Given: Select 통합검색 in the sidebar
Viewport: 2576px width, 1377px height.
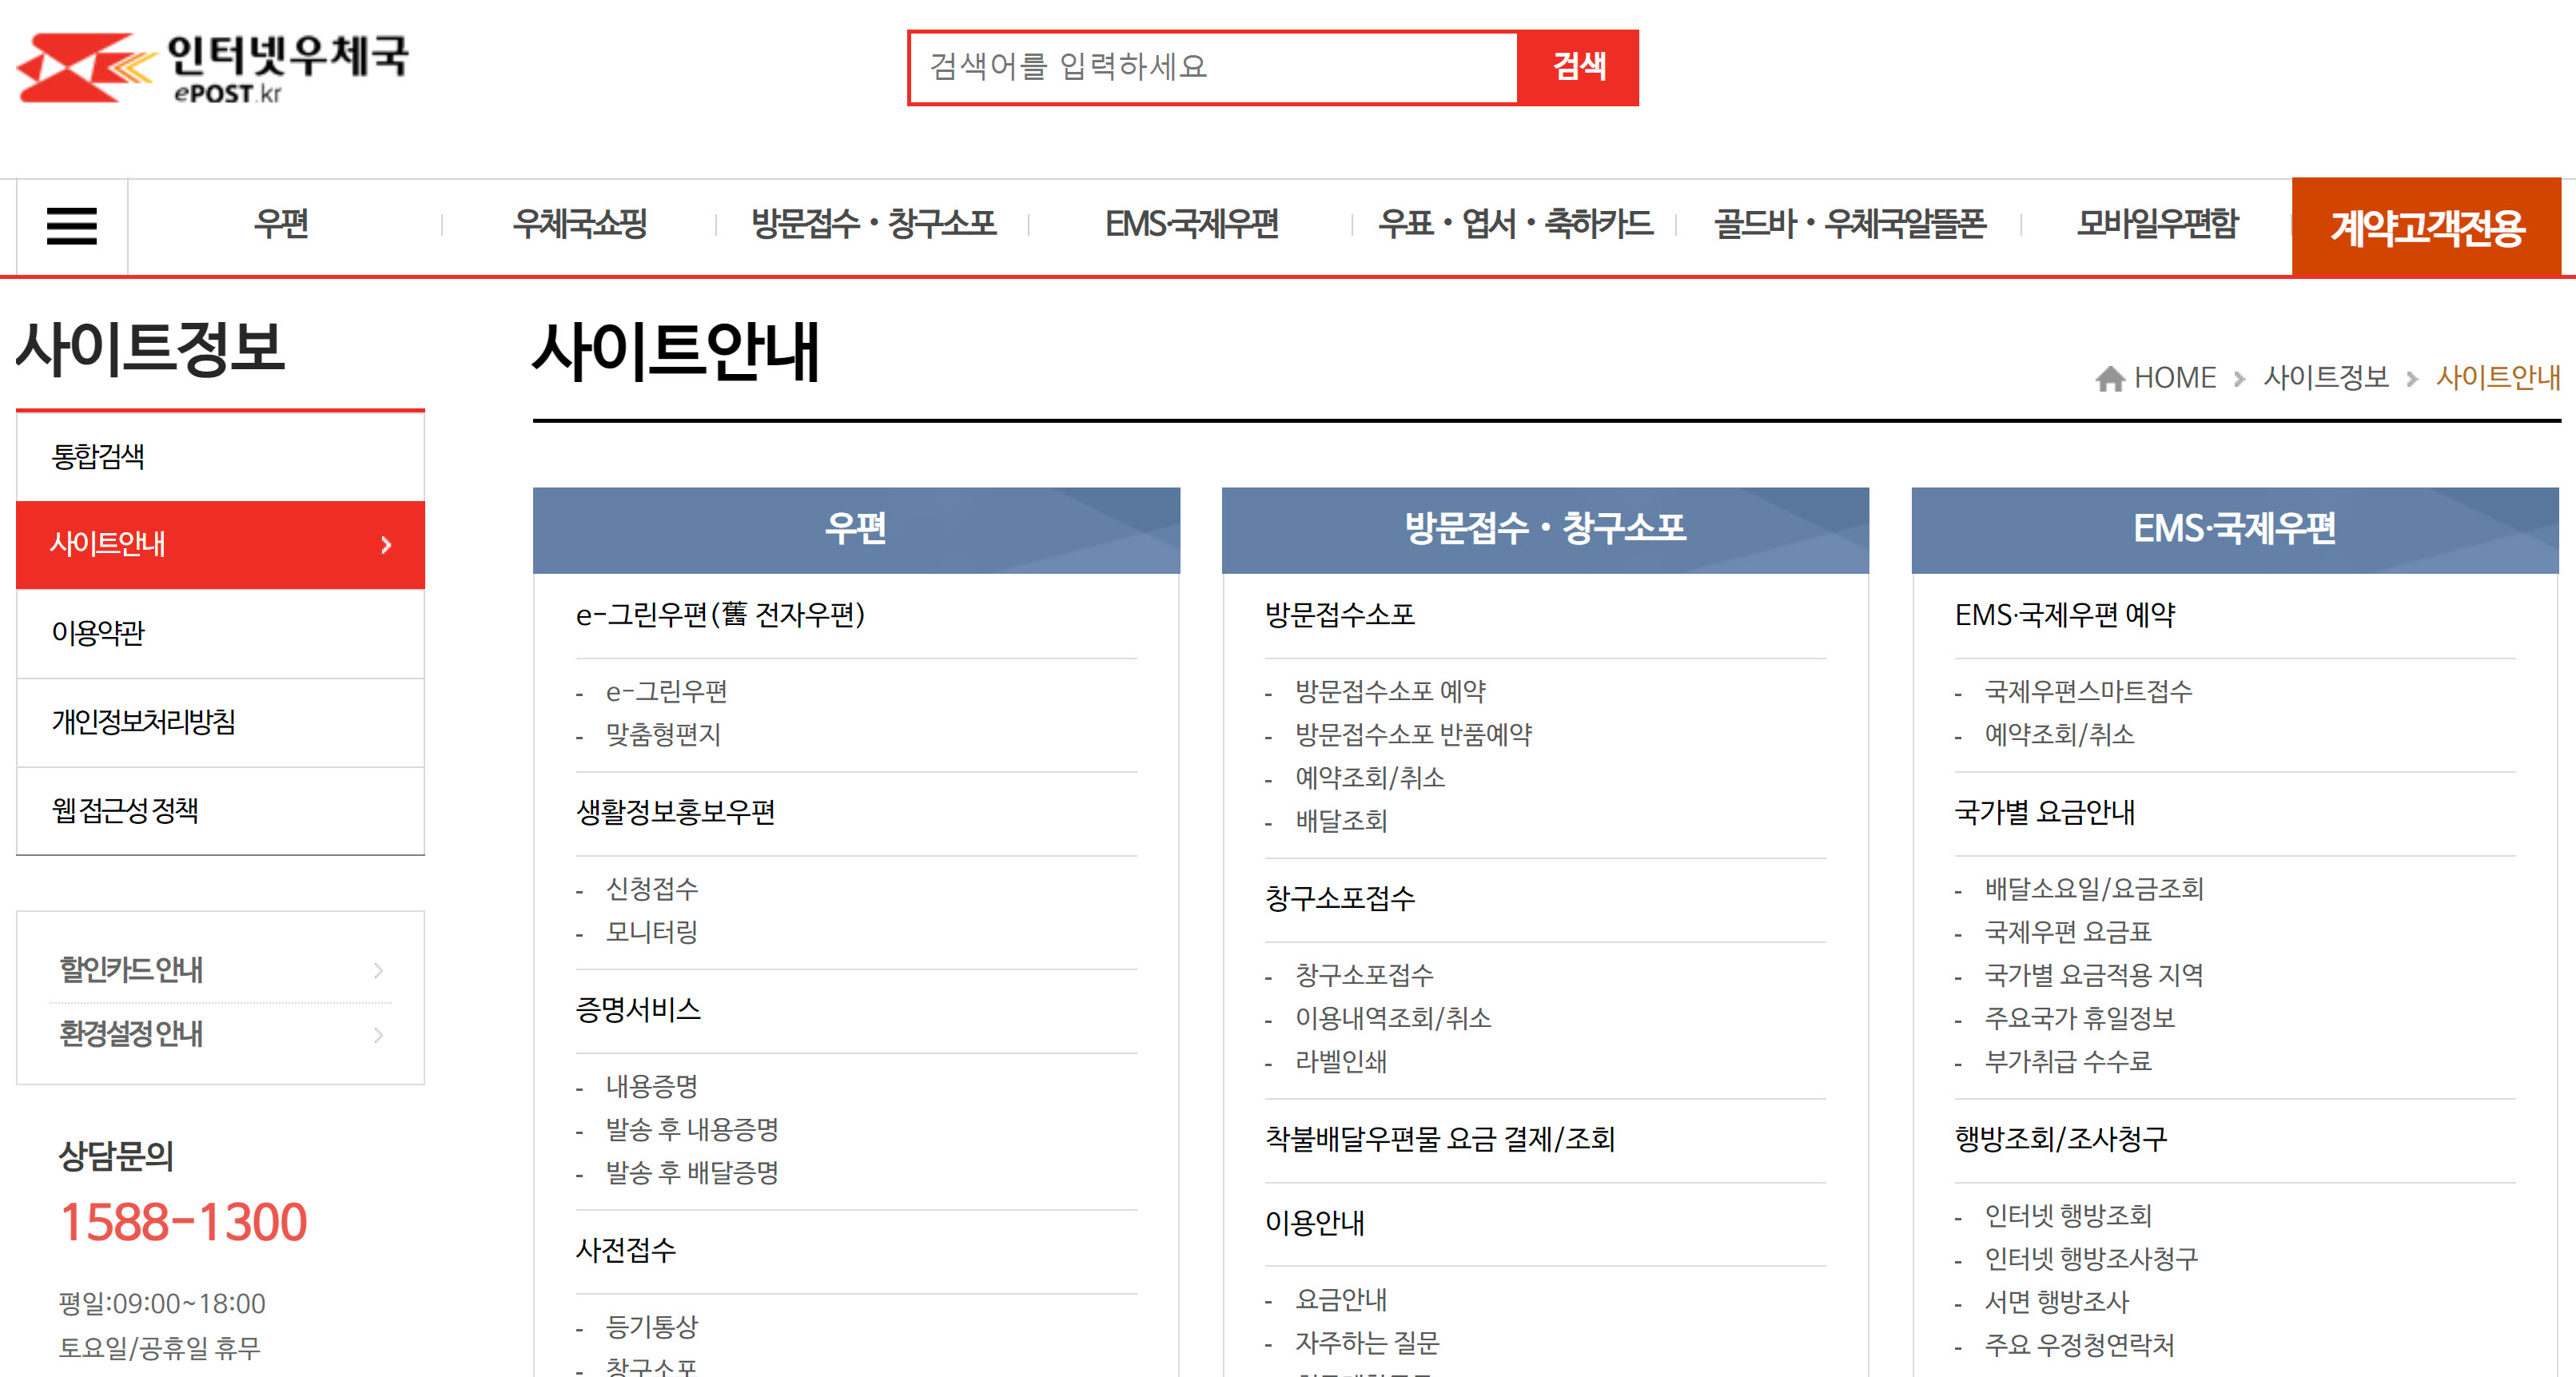Looking at the screenshot, I should coord(98,457).
